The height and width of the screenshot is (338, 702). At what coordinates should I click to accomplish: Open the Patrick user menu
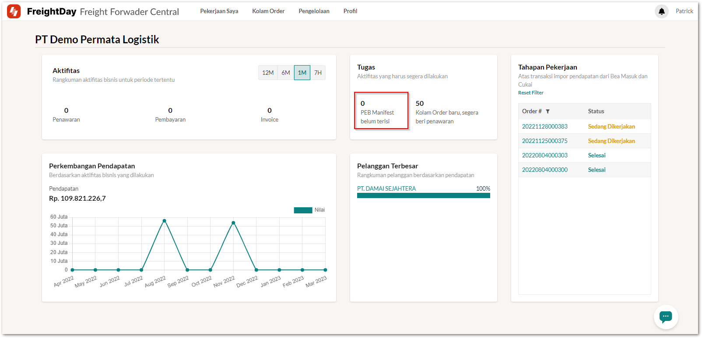(x=684, y=11)
